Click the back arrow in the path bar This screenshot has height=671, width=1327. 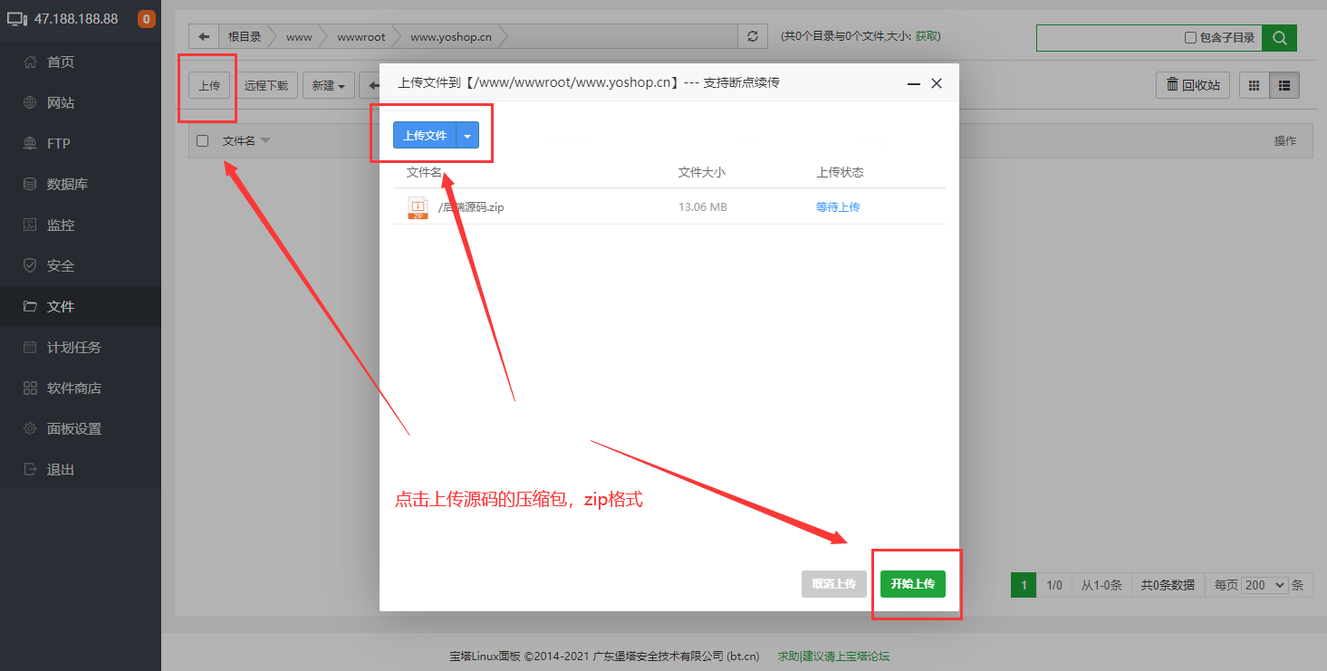click(204, 37)
